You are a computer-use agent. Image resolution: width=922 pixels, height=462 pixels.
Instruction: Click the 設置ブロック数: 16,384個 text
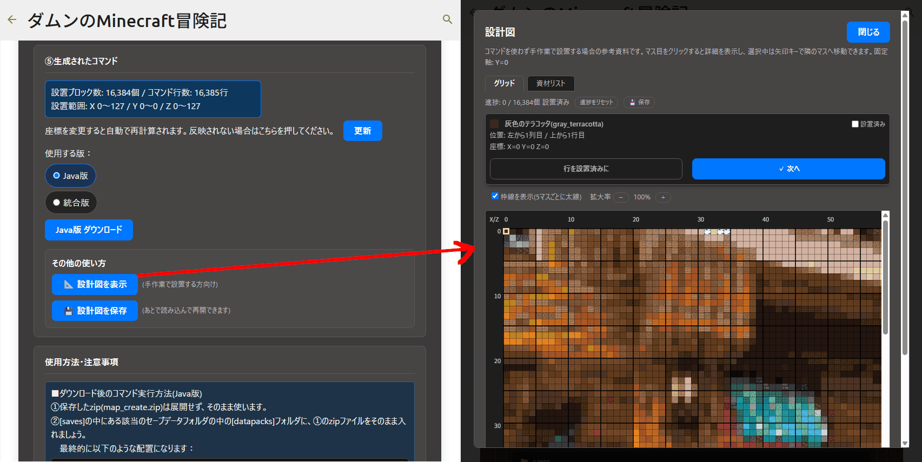pos(95,92)
